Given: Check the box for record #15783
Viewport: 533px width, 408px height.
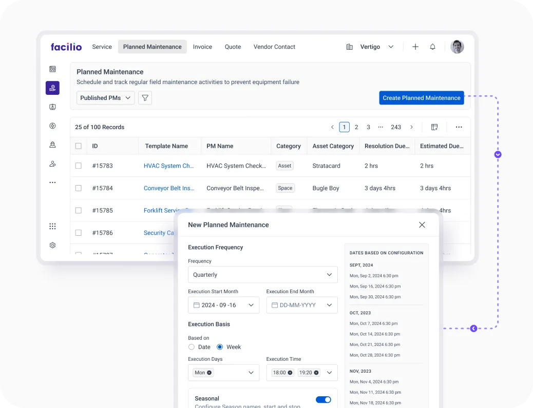Looking at the screenshot, I should point(79,166).
